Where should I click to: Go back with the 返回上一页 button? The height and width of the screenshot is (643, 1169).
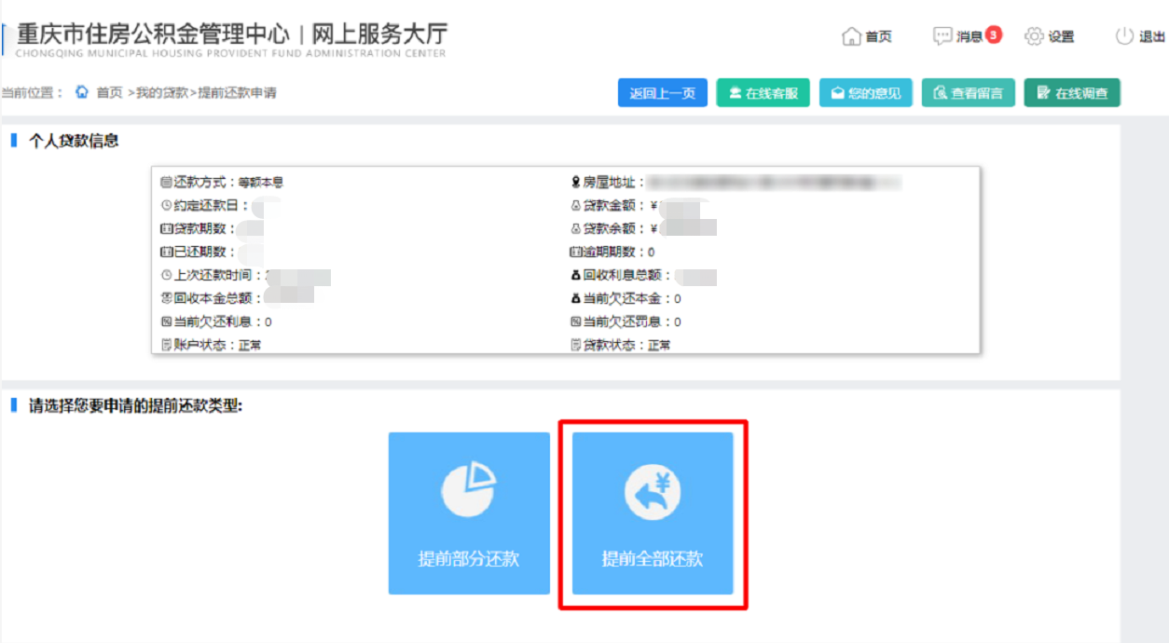(x=663, y=93)
